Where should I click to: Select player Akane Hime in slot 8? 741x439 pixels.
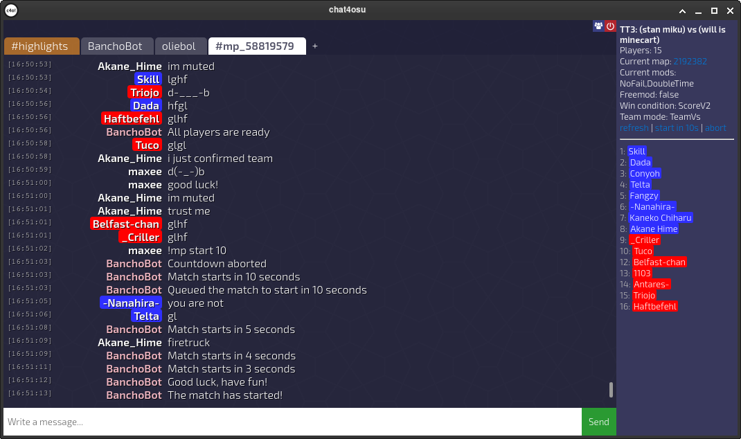[654, 229]
